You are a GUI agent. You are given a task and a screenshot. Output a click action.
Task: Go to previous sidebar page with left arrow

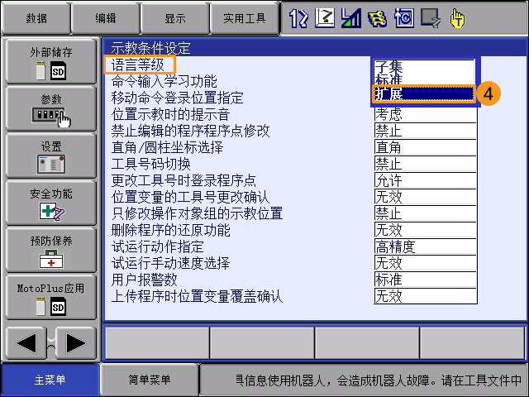pos(26,343)
